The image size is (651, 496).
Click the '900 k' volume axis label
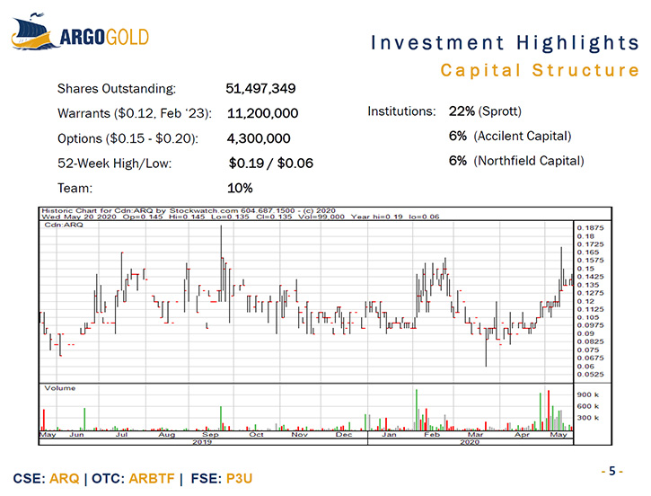point(587,394)
